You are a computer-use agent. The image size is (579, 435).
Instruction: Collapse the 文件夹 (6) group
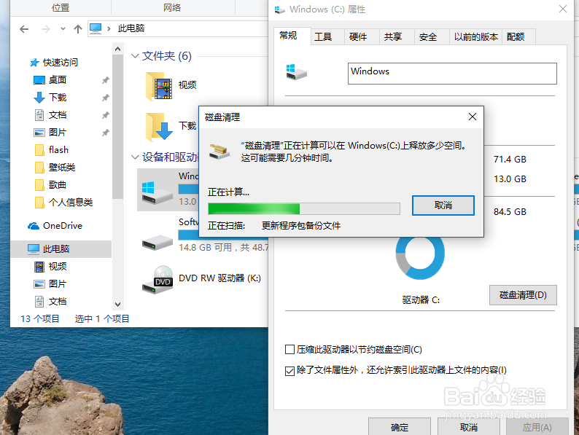[x=135, y=56]
